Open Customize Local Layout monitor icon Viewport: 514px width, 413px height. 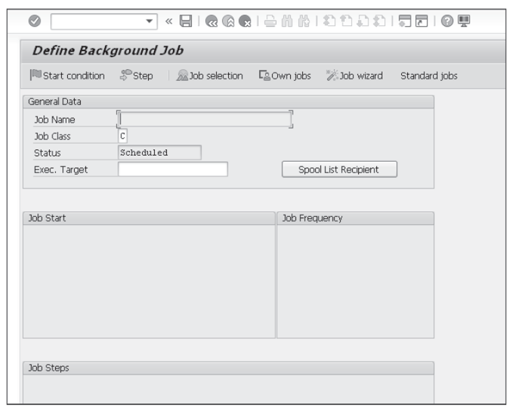pos(464,21)
